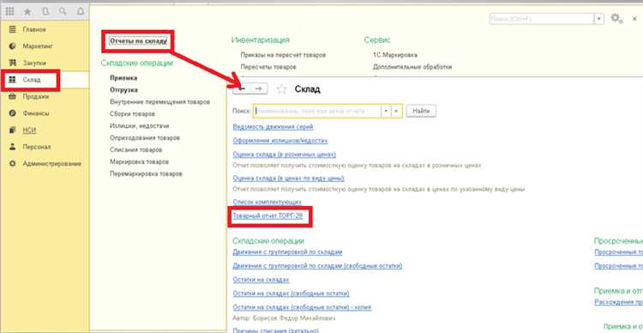
Task: Close the section panel with top-right x
Action: [x=634, y=19]
